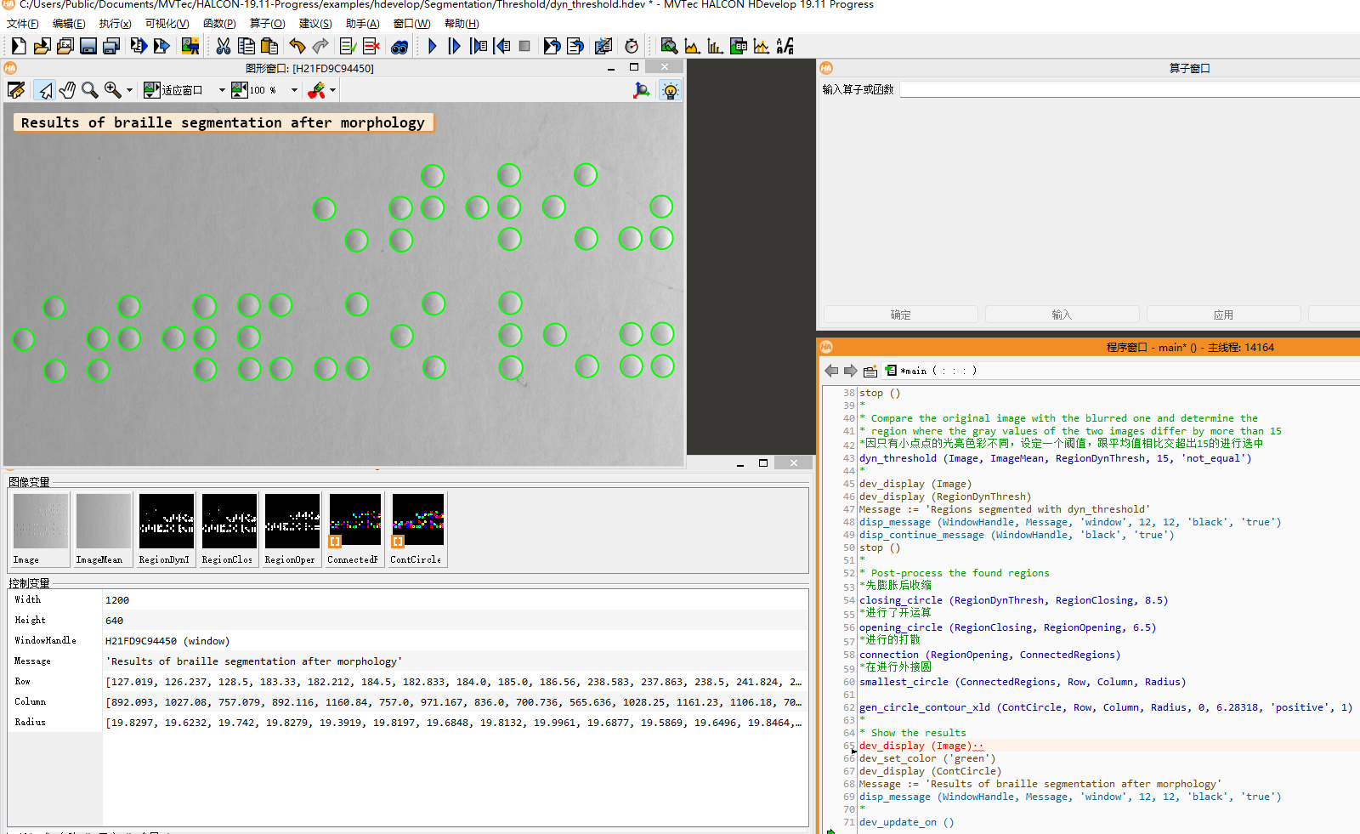Click the closing_circle code line
Viewport: 1360px width, 834px height.
pos(1013,600)
